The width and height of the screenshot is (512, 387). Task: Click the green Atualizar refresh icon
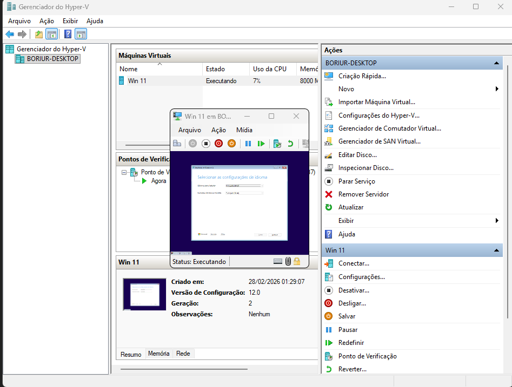coord(329,207)
